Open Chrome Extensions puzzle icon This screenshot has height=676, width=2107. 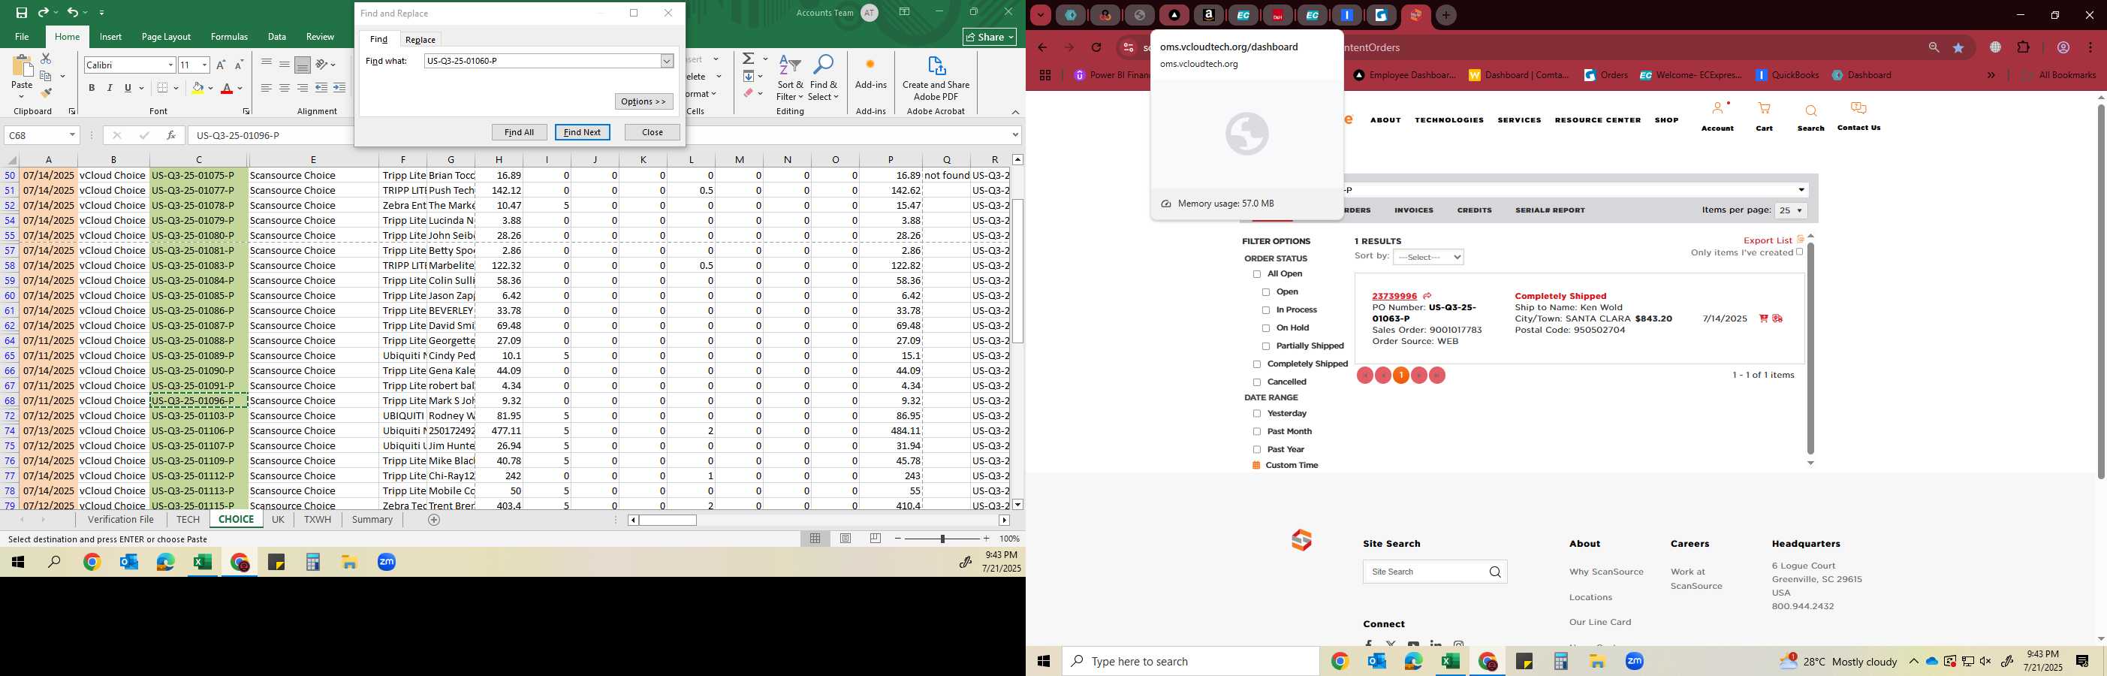[2024, 47]
